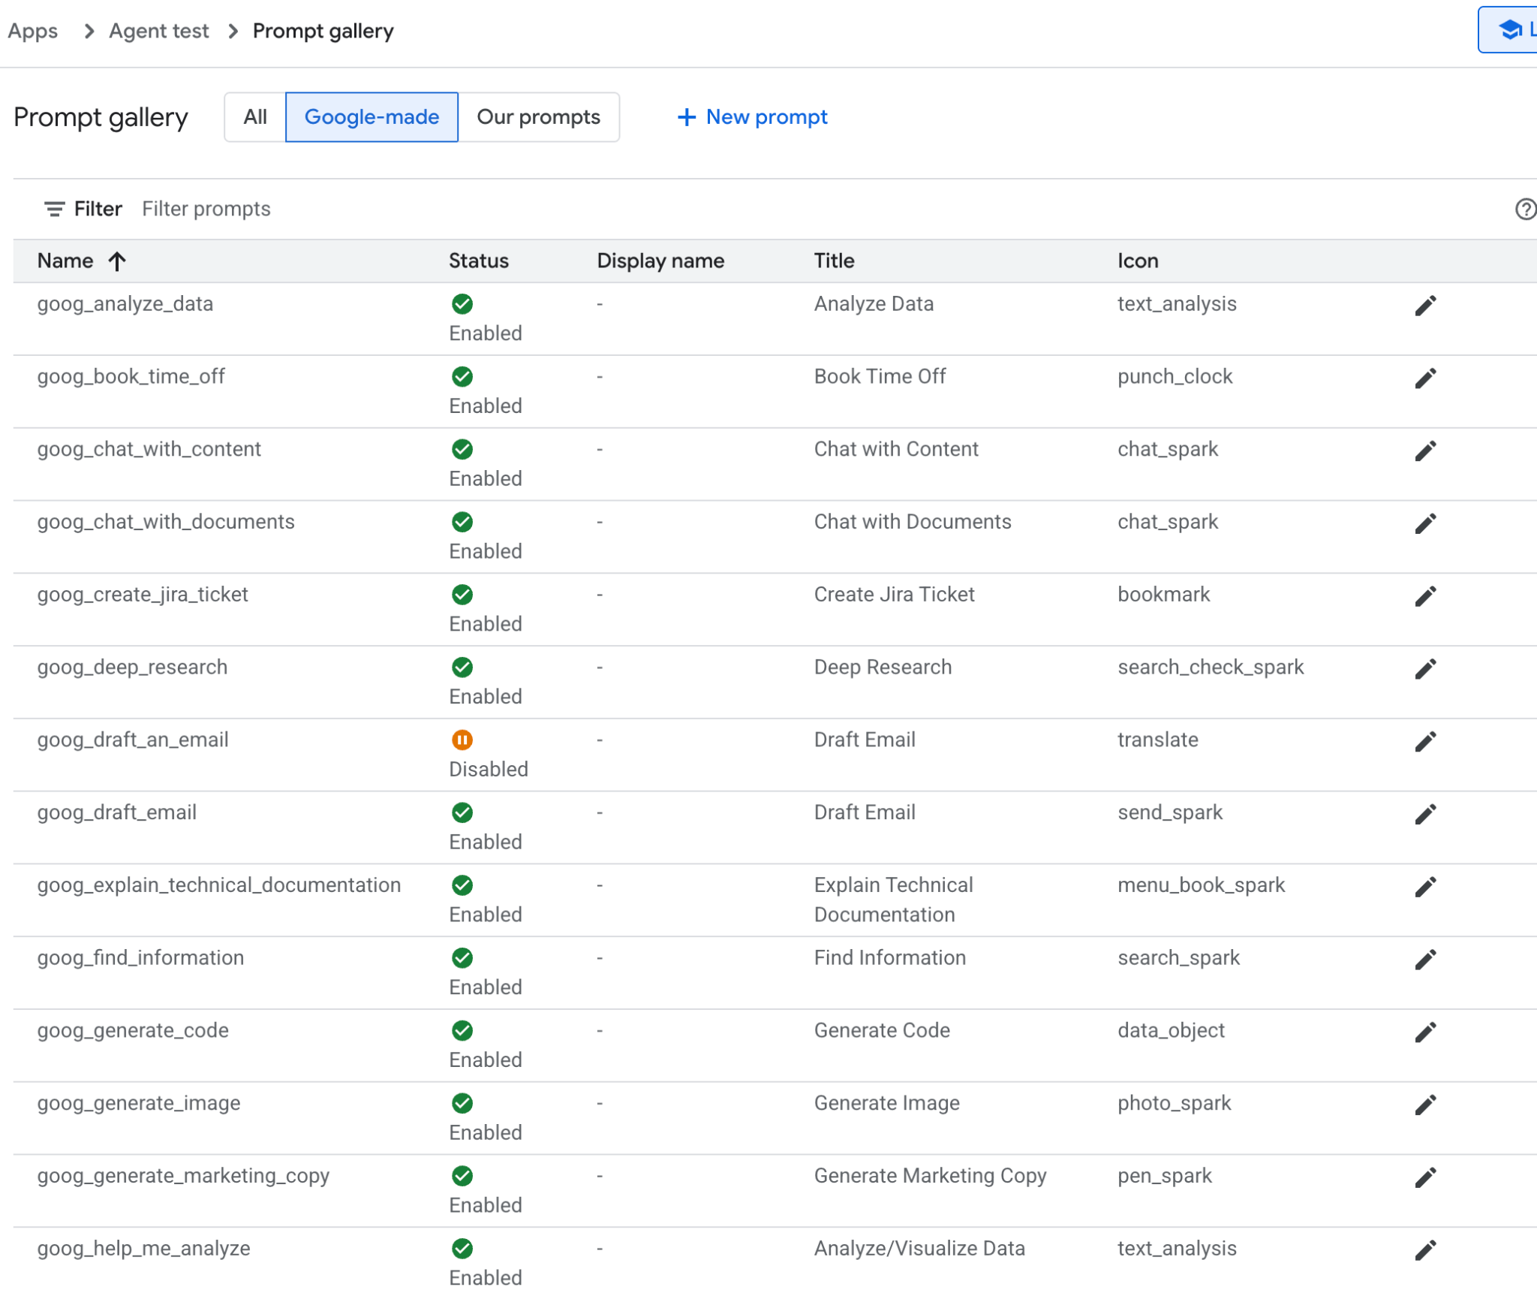
Task: Toggle the Disabled status on goog_draft_an_email
Action: (x=462, y=740)
